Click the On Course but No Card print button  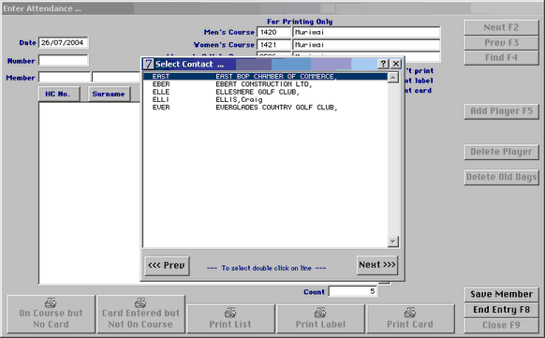52,314
